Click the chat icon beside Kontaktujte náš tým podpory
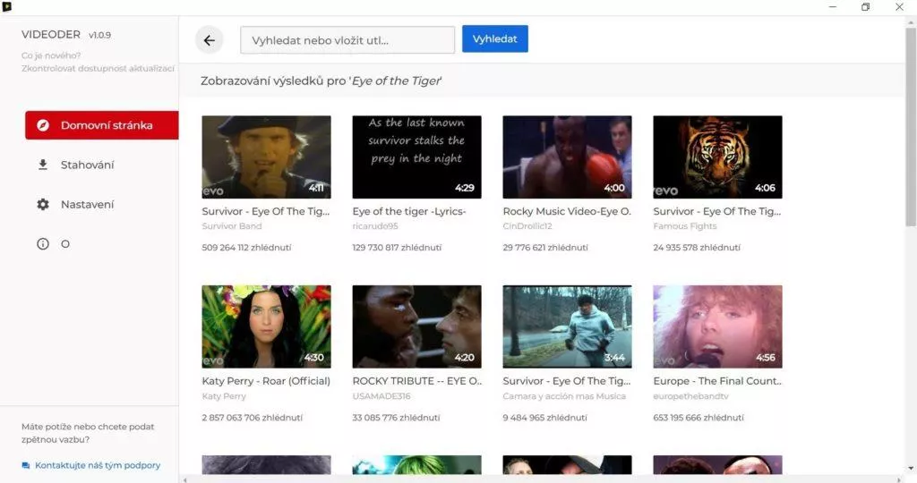This screenshot has width=917, height=483. 26,465
